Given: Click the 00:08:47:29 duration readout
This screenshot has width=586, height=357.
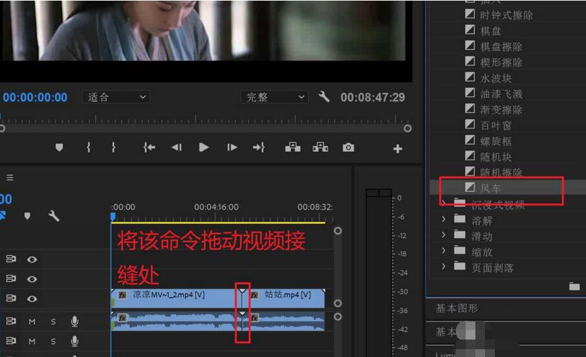Looking at the screenshot, I should tap(373, 97).
